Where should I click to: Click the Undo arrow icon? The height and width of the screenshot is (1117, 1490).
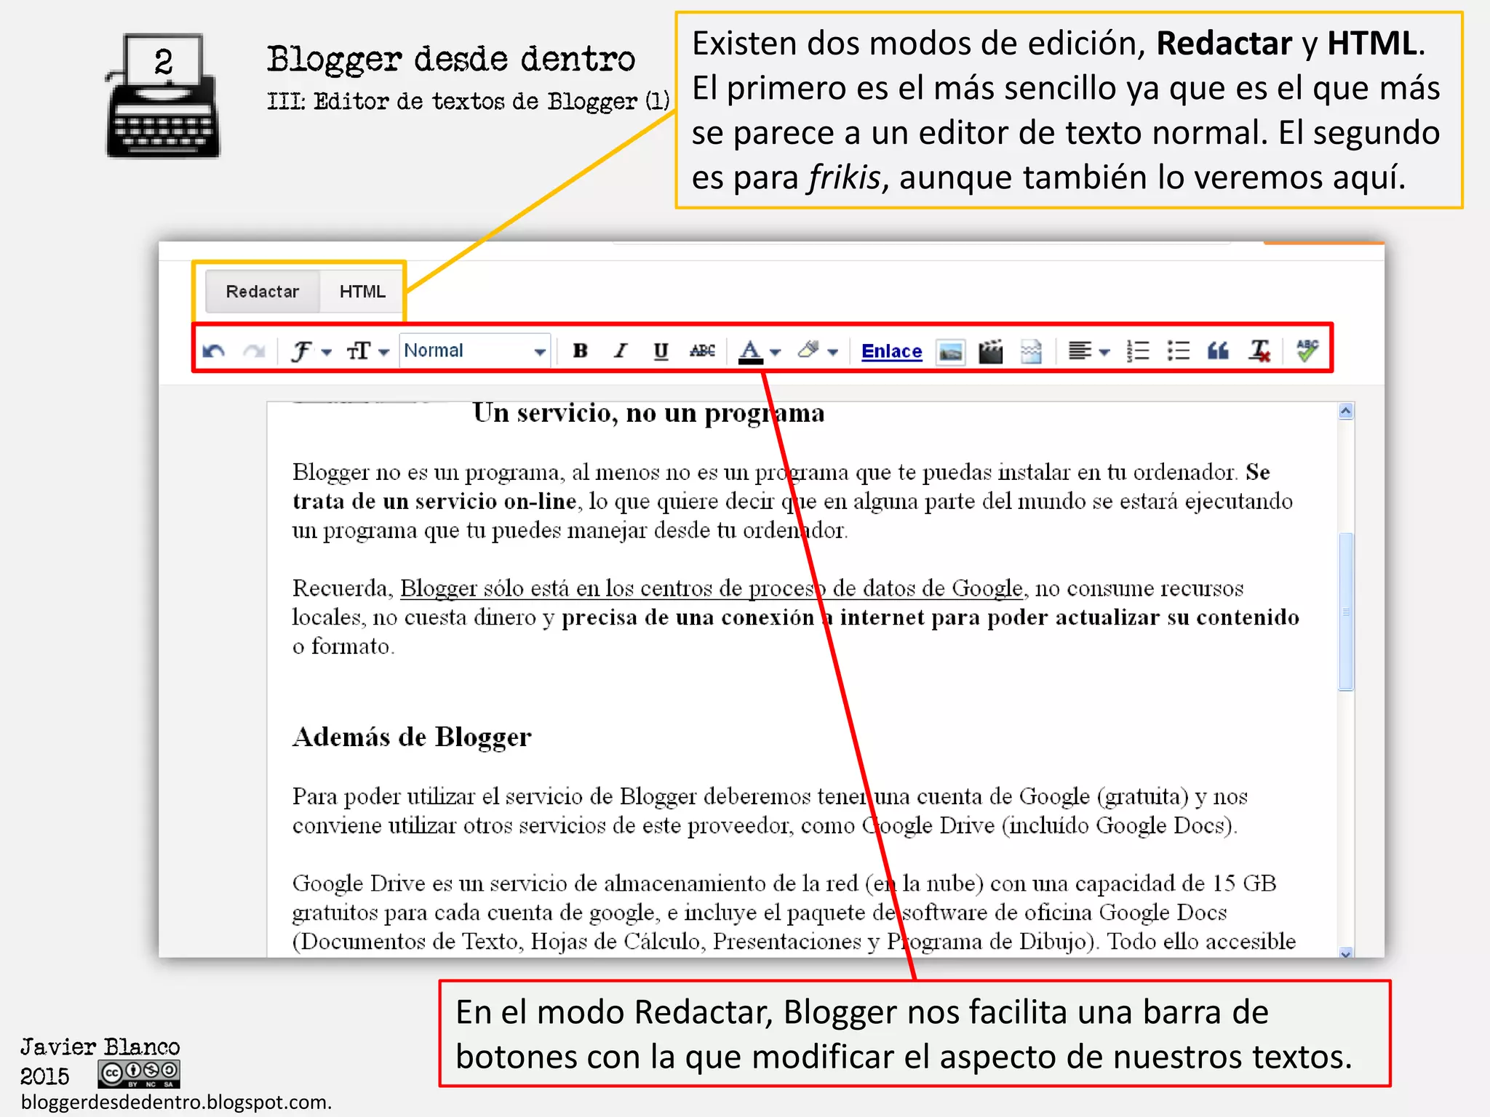point(214,351)
